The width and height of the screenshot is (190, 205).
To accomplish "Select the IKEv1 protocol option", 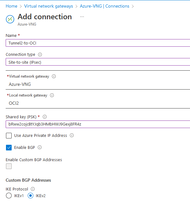I will (8, 196).
